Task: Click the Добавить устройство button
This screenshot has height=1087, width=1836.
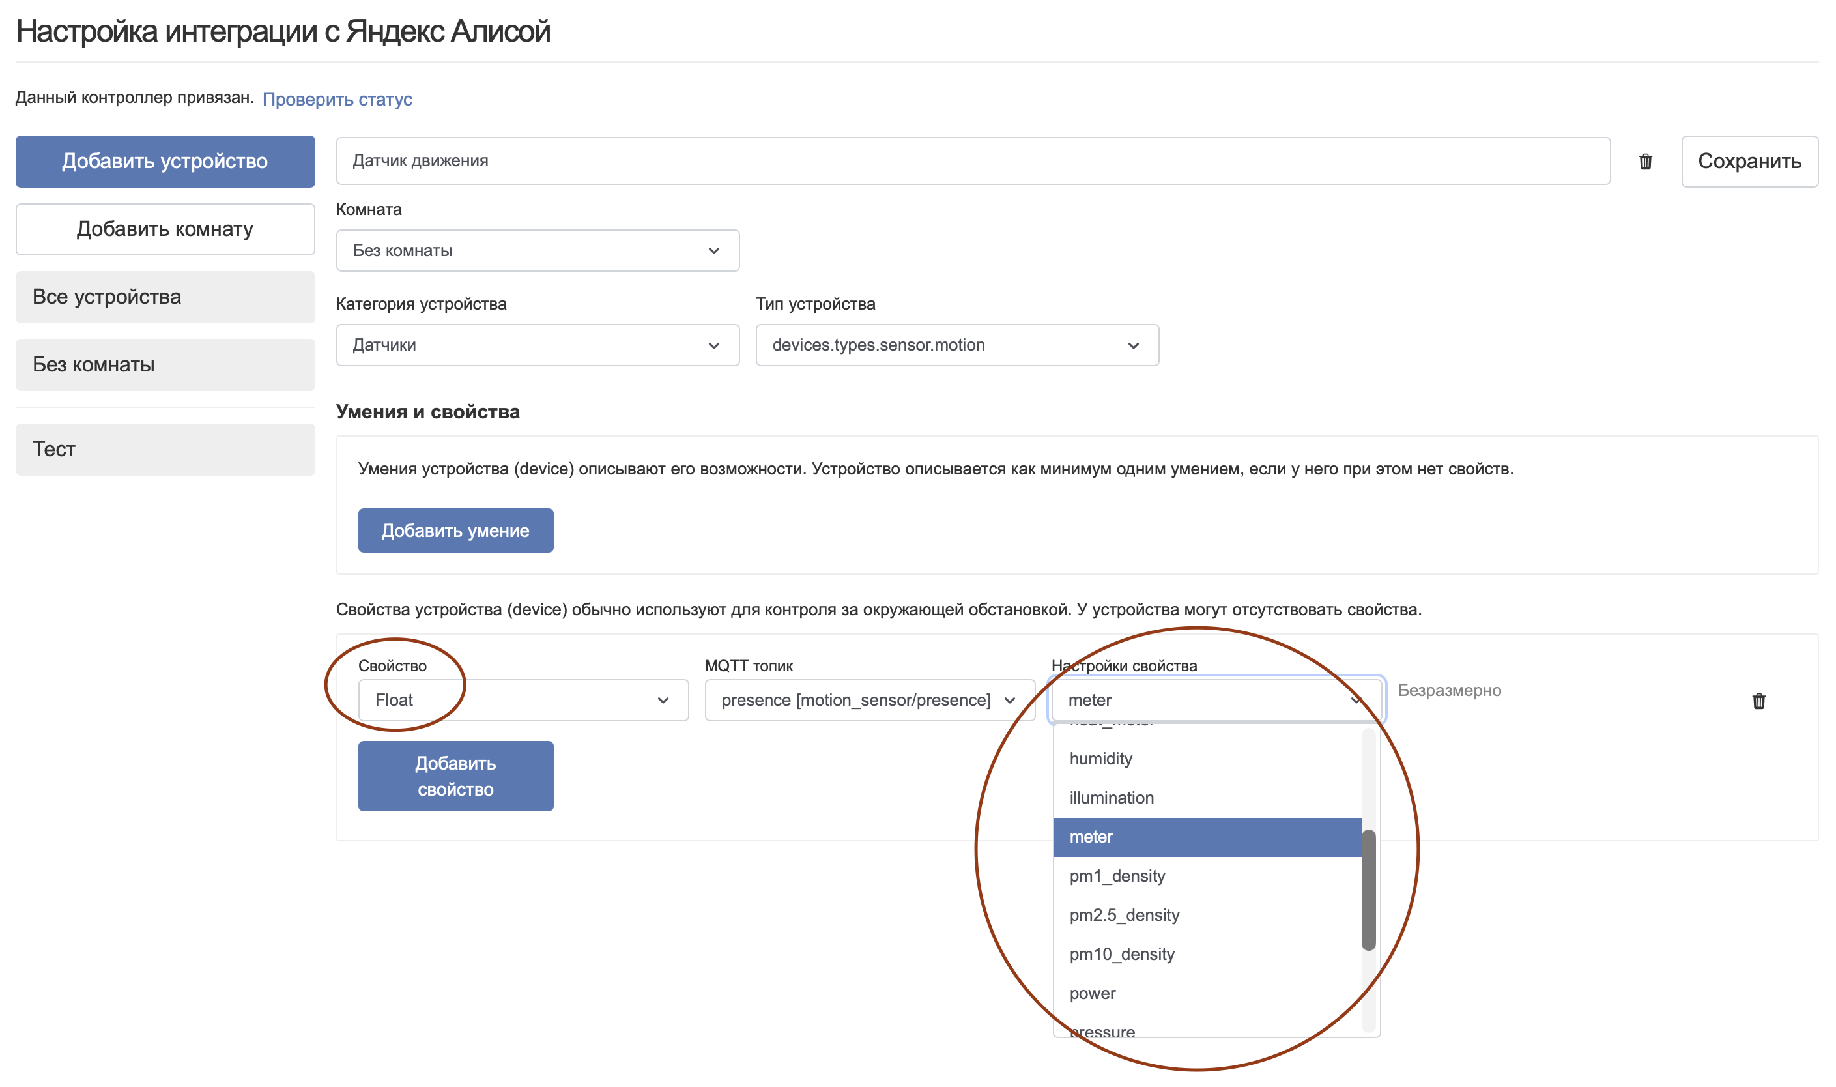Action: pos(165,161)
